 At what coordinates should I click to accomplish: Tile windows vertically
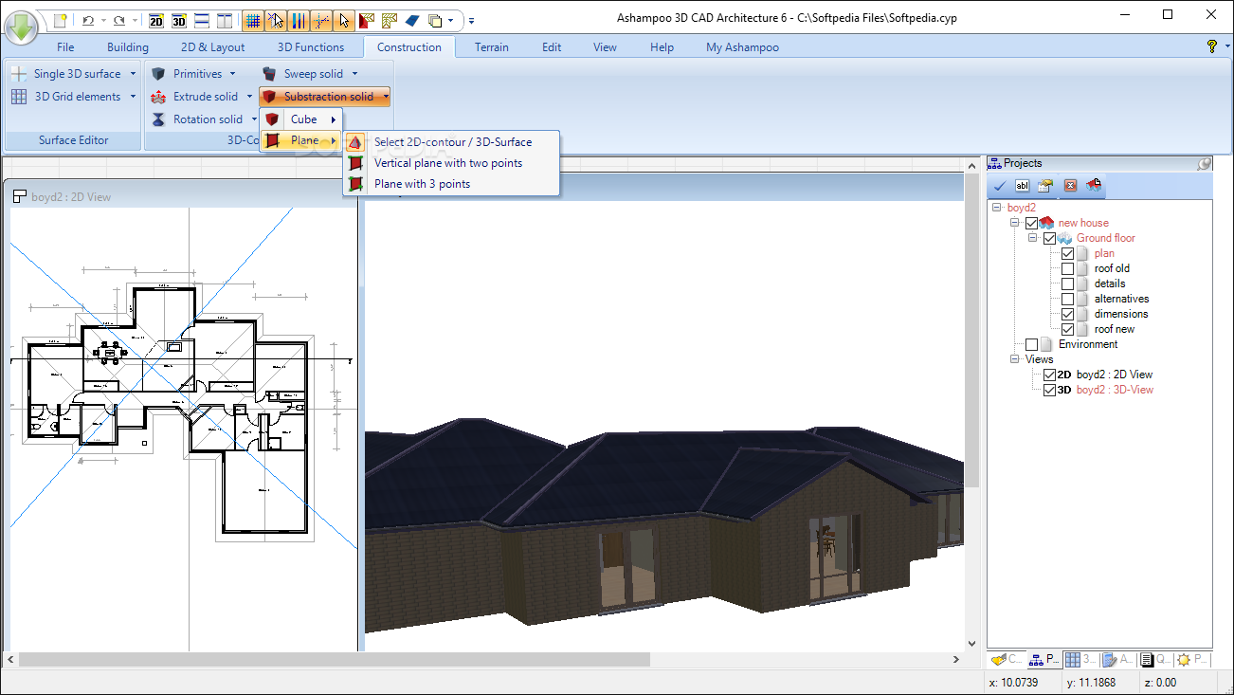[x=224, y=20]
